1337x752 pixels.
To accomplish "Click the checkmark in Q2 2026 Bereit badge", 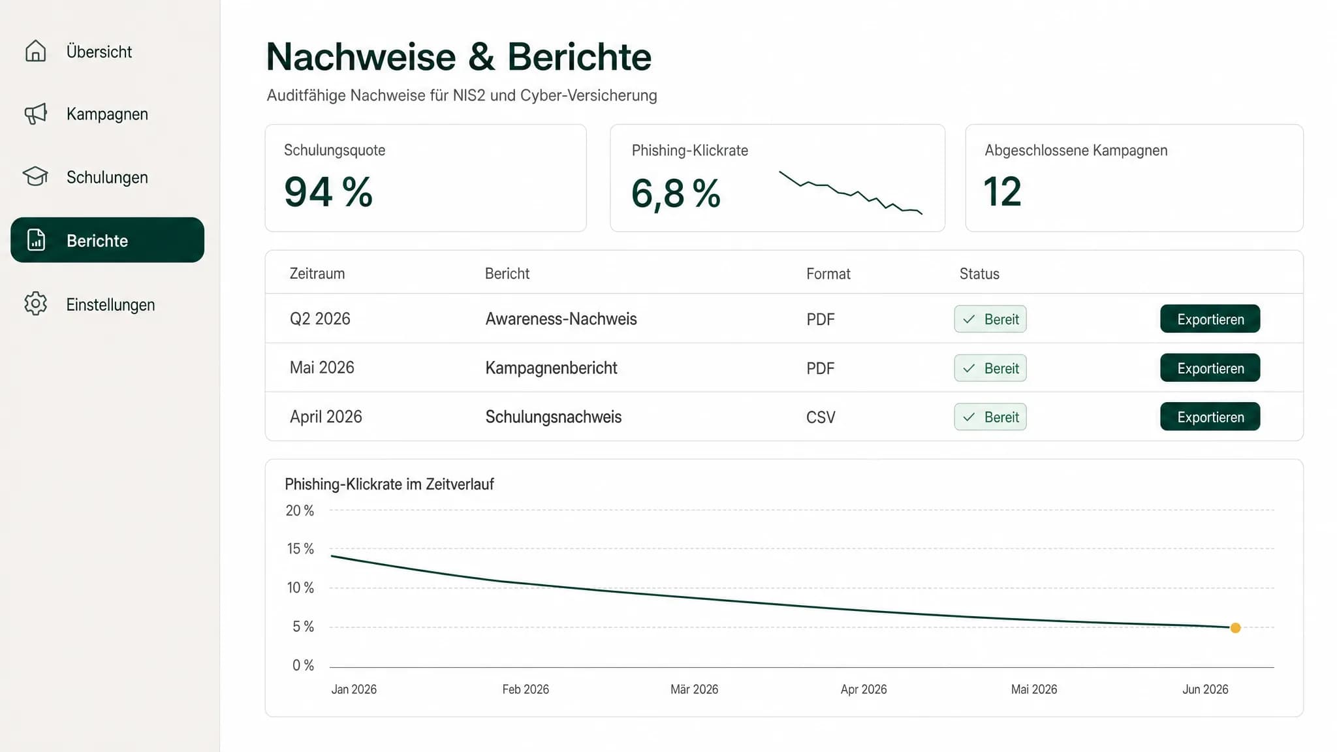I will coord(969,319).
